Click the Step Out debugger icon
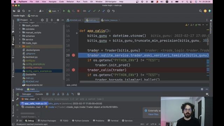 click(68, 94)
